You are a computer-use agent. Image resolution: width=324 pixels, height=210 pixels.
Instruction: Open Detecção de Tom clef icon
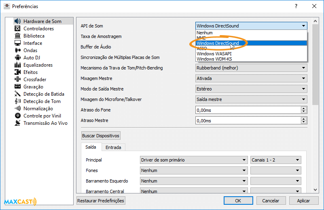[17, 101]
